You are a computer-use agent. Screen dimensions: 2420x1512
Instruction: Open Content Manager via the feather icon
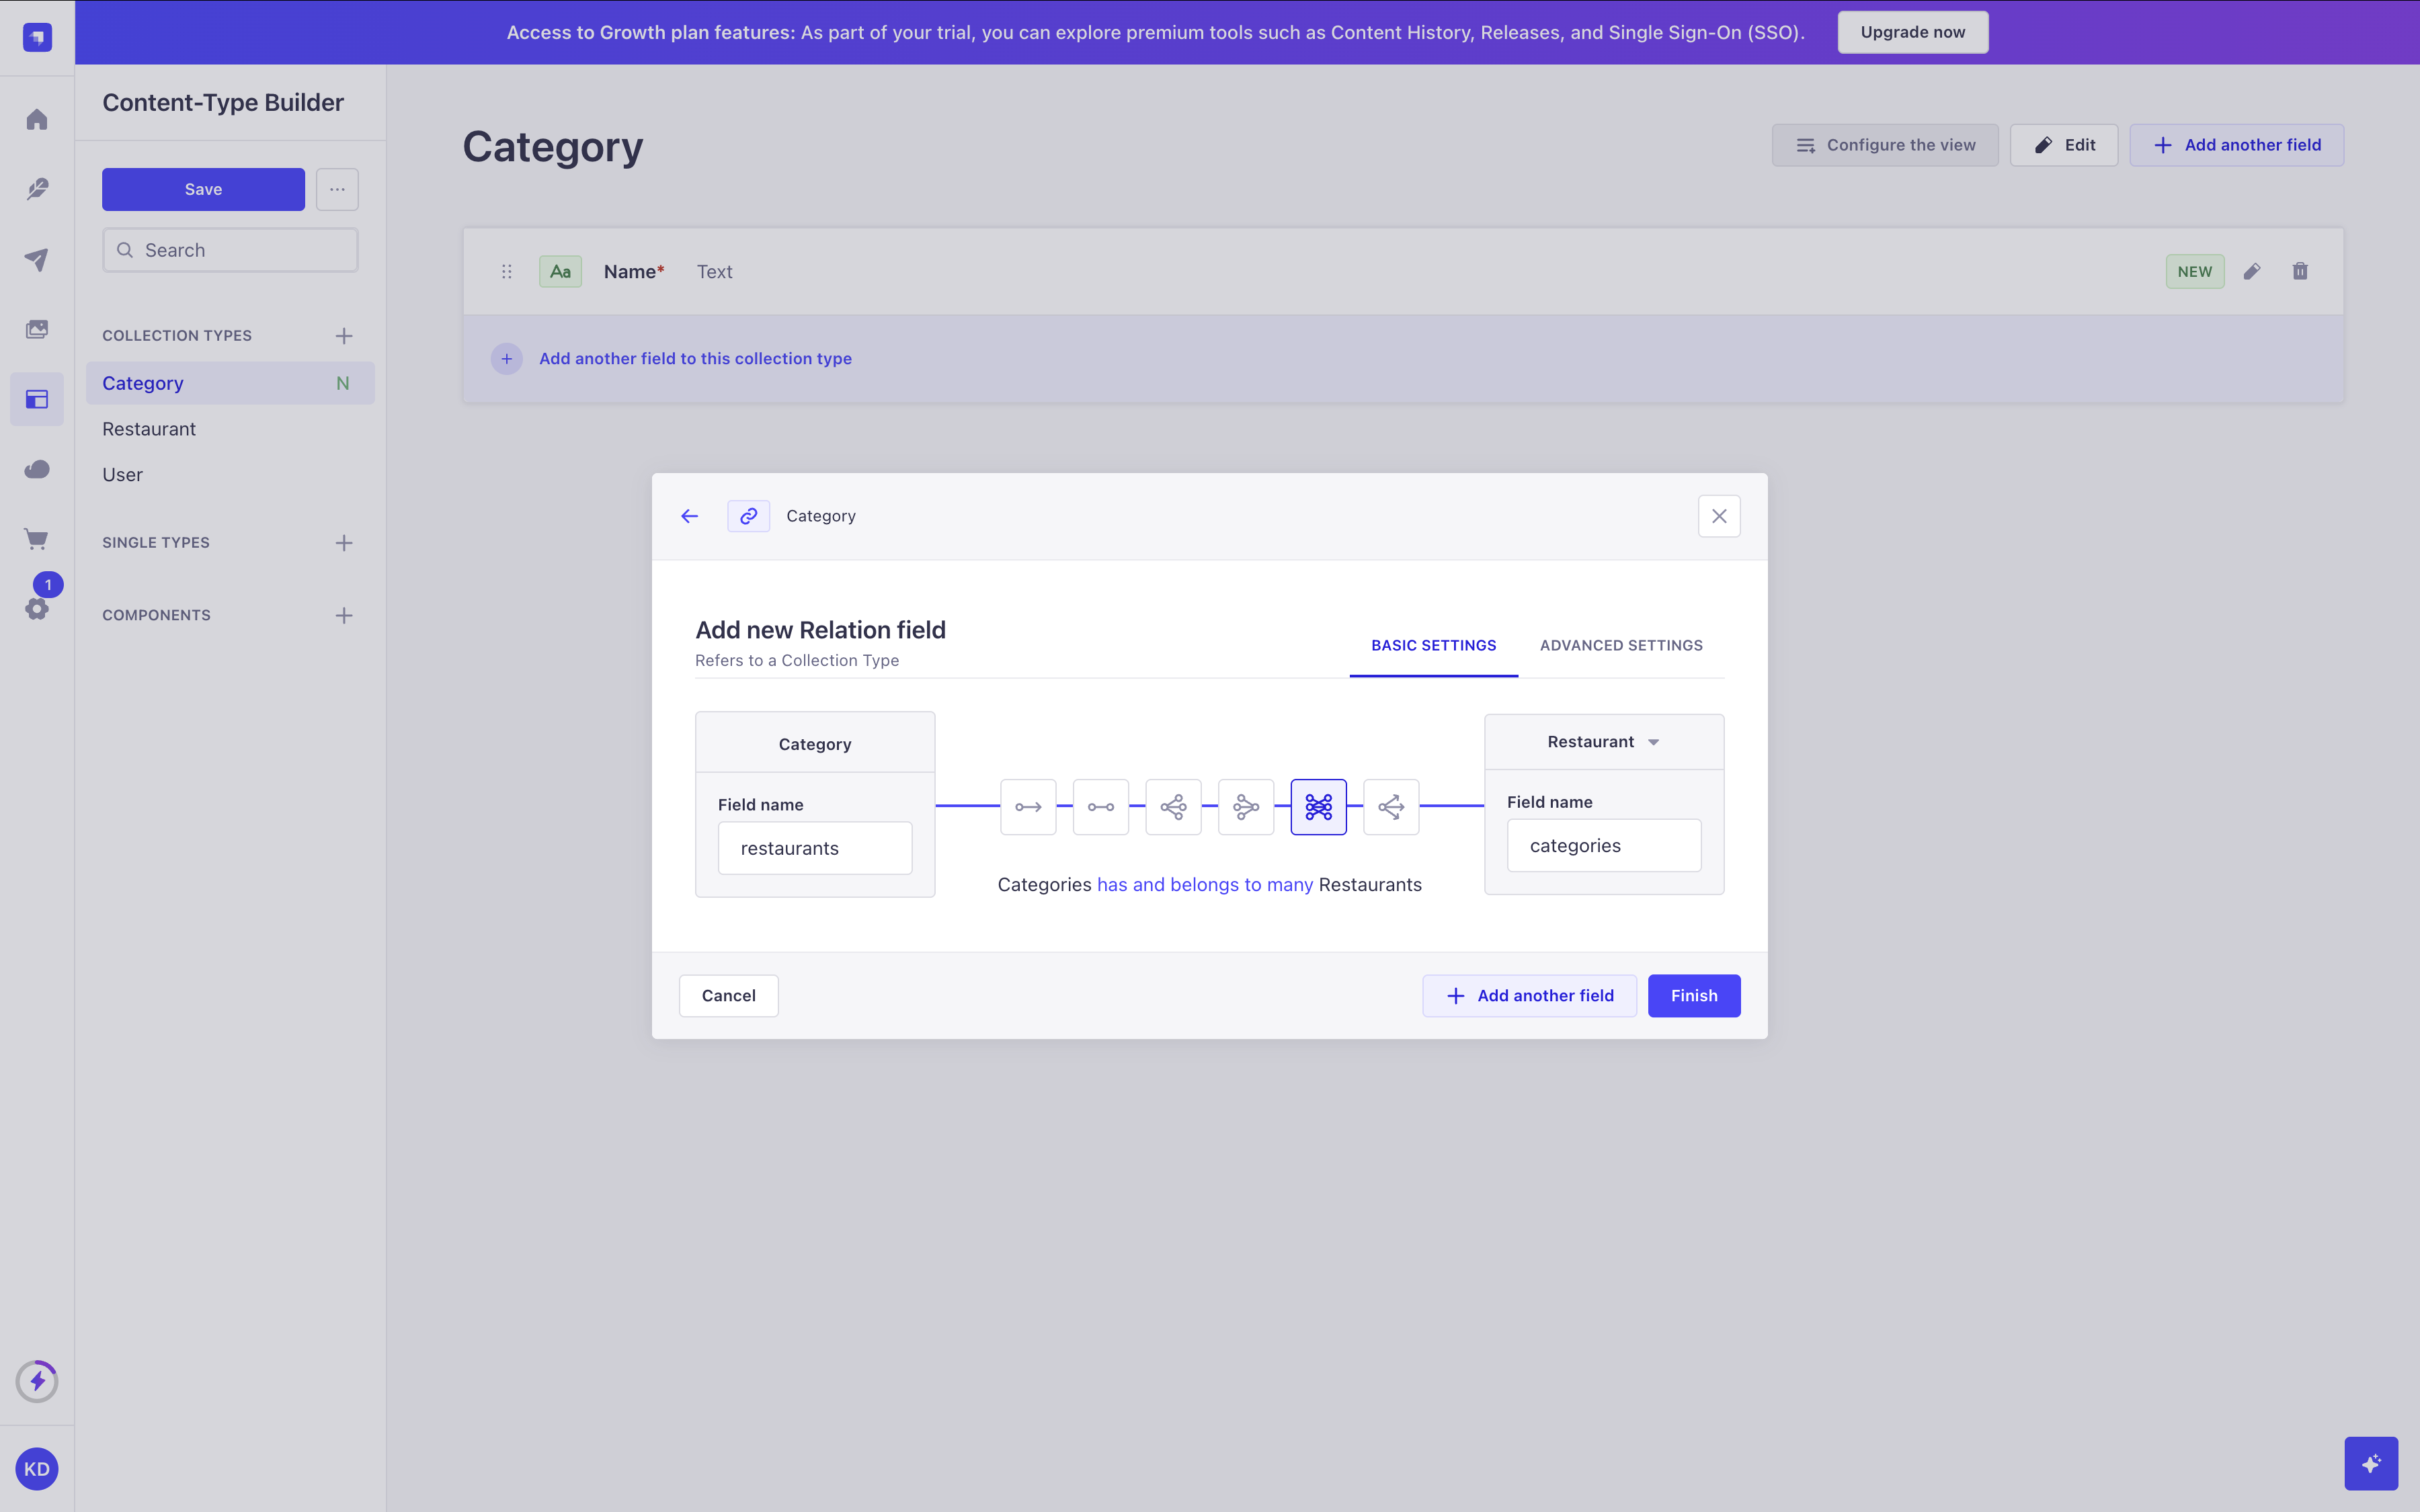tap(37, 189)
